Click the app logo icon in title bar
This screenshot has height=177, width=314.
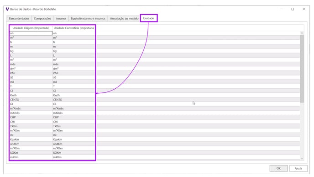click(7, 9)
